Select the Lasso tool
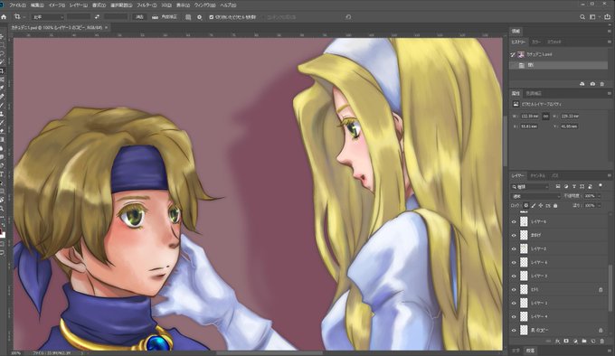 pyautogui.click(x=2, y=53)
